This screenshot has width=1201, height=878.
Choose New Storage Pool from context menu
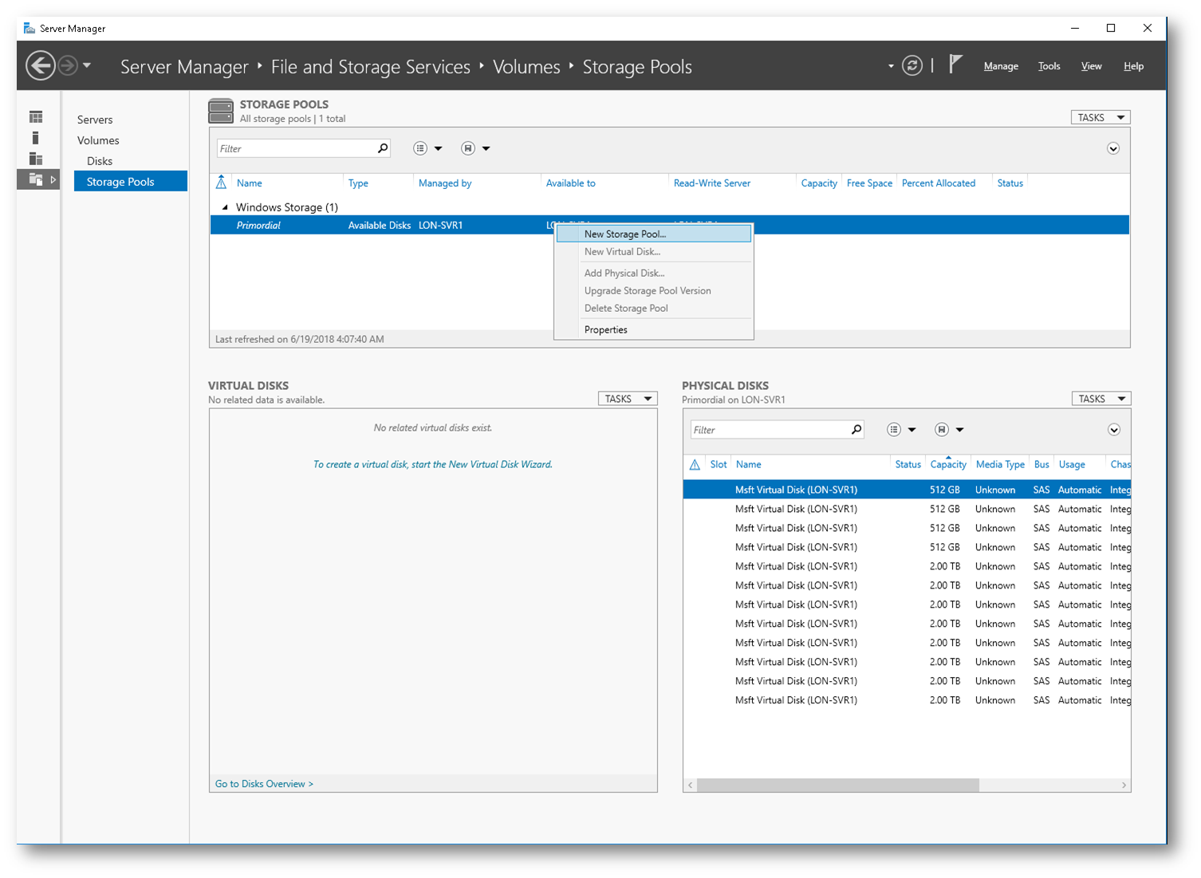click(x=624, y=234)
